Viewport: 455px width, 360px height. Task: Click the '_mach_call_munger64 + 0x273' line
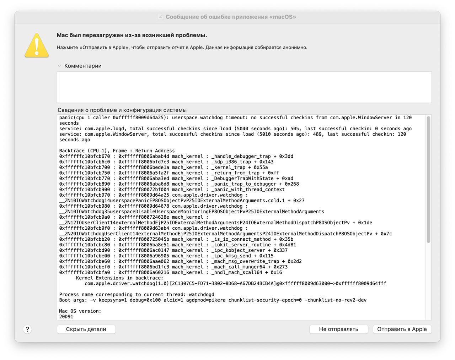[173, 267]
